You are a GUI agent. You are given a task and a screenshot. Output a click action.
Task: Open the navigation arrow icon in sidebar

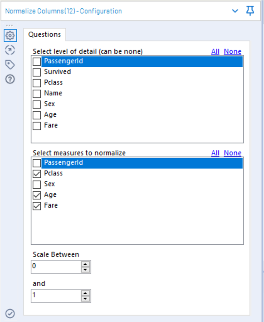[10, 50]
